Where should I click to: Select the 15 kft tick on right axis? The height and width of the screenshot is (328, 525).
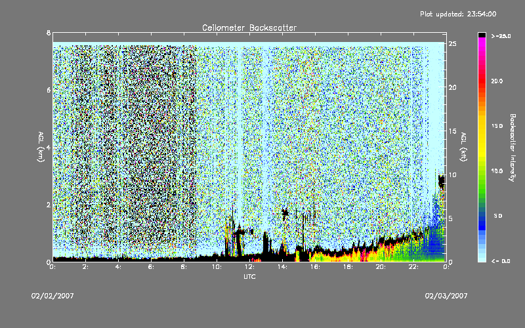pos(453,131)
